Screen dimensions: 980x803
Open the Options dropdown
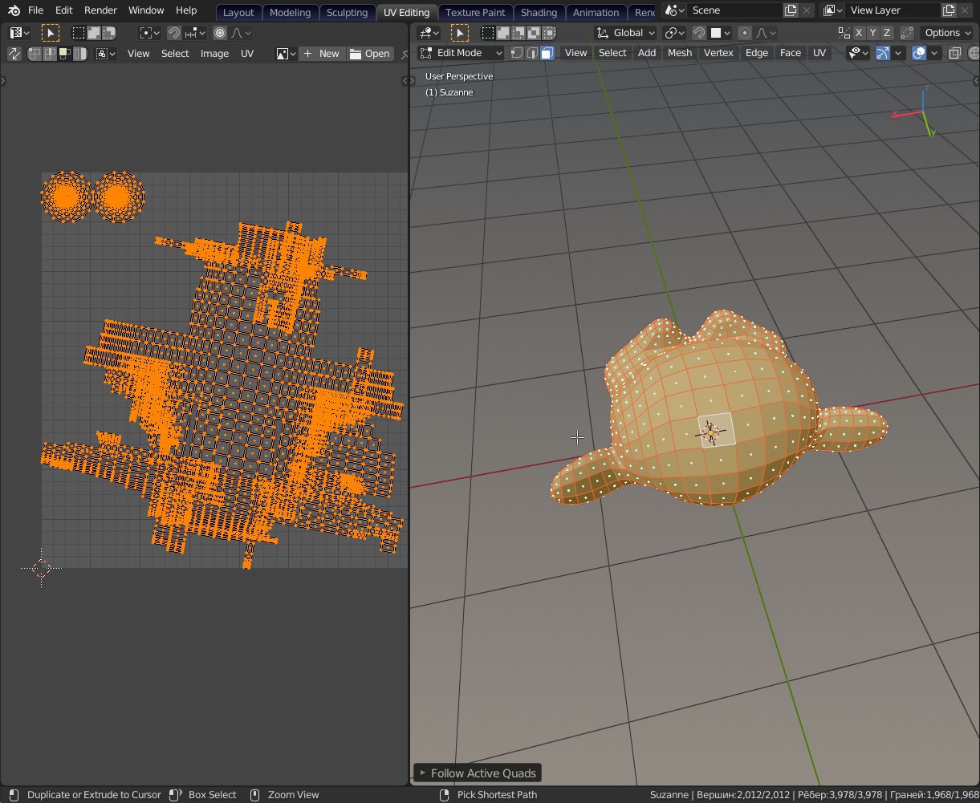tap(948, 33)
